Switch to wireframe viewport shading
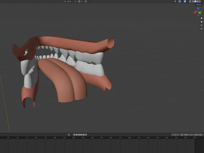The height and width of the screenshot is (153, 204). (x=193, y=1)
